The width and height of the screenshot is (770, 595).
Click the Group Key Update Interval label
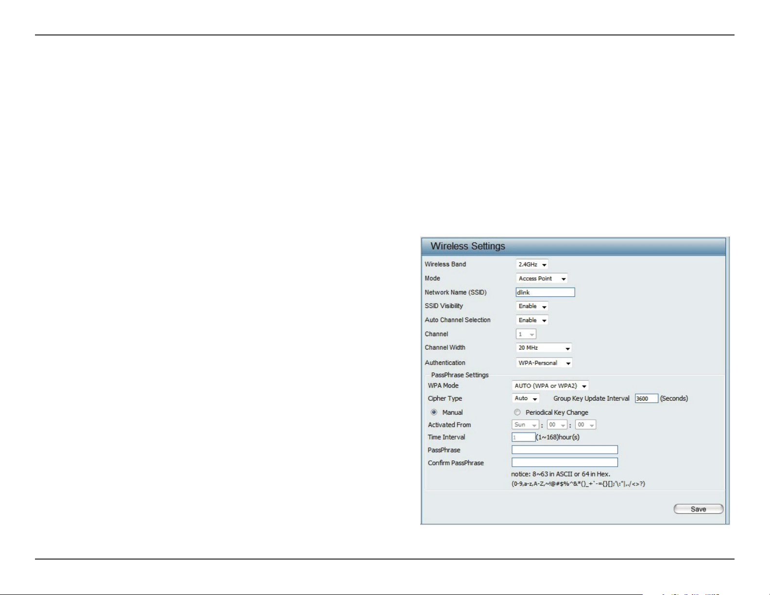tap(591, 398)
